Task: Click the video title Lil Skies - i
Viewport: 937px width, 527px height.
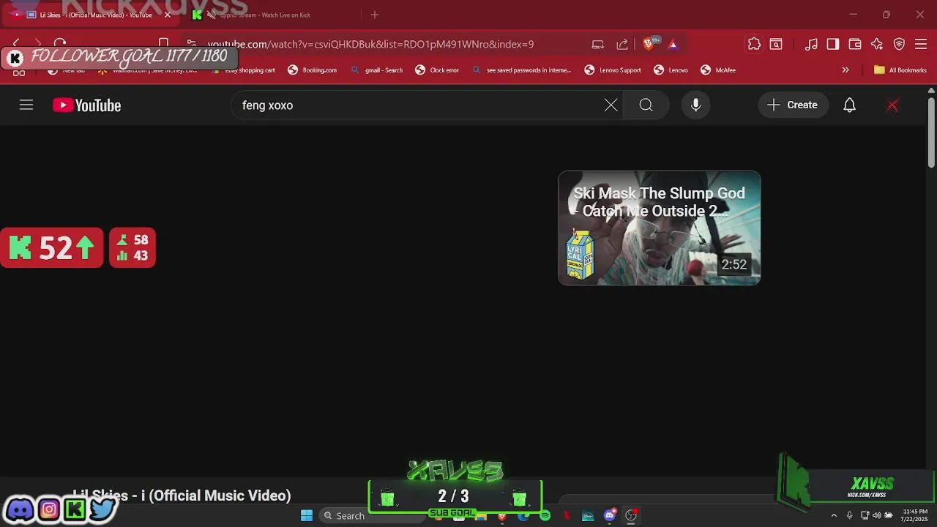Action: pos(182,496)
